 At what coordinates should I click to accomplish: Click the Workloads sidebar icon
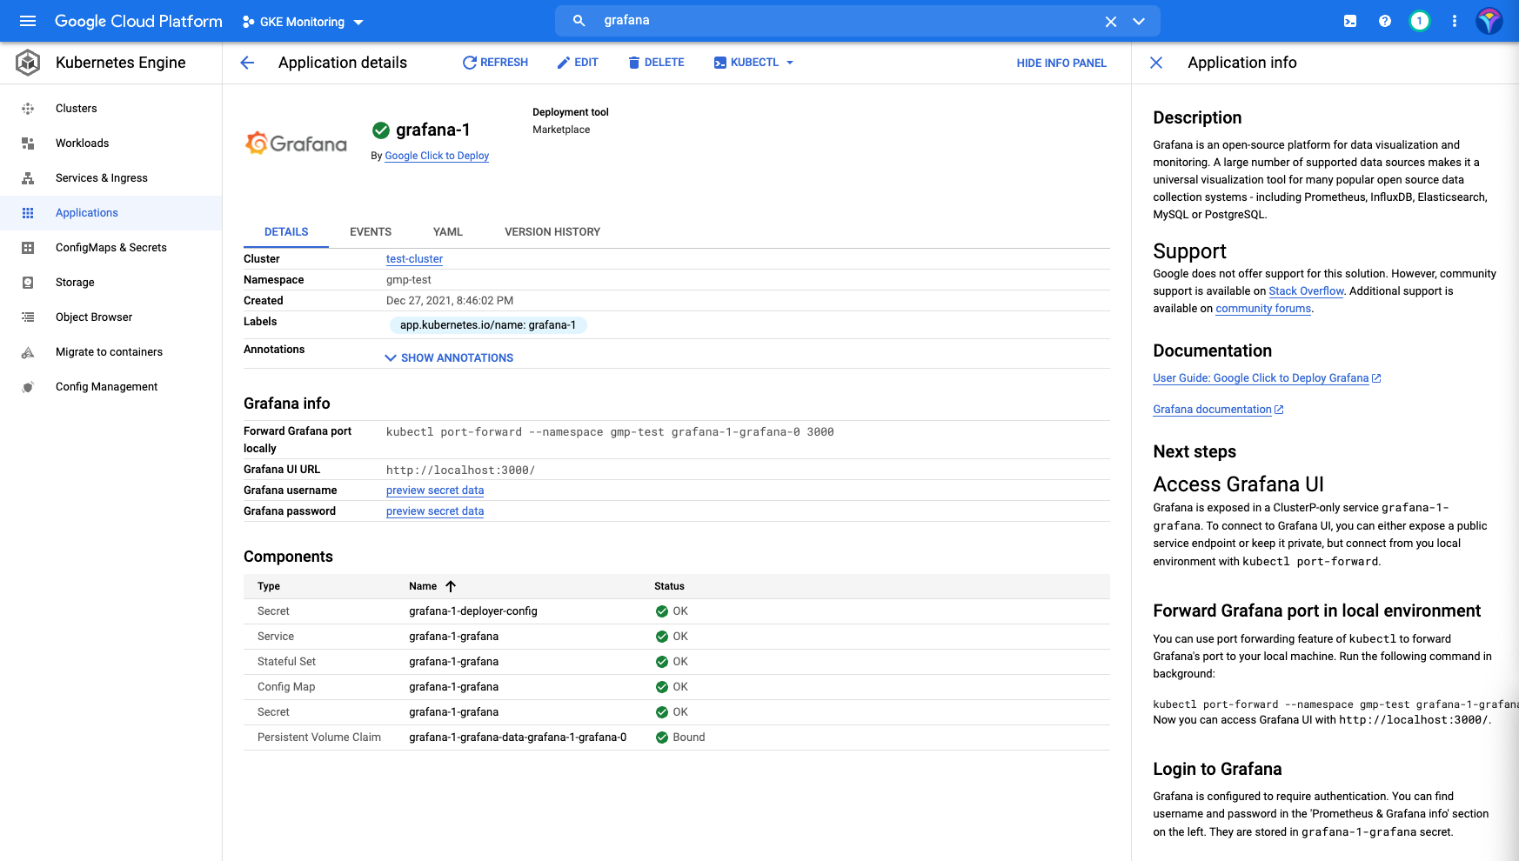point(28,143)
